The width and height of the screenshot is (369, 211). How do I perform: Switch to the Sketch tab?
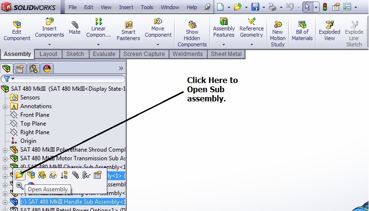click(x=75, y=54)
